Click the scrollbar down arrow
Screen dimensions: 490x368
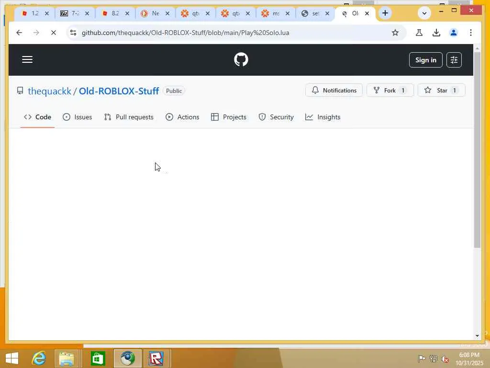point(477,336)
